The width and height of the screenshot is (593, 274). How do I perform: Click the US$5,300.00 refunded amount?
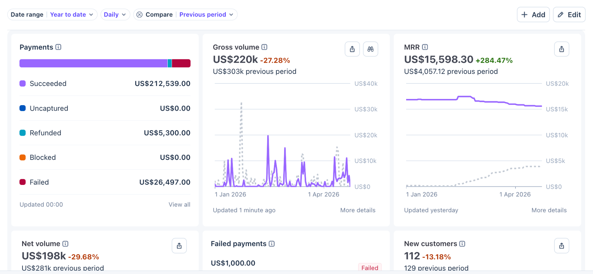(x=167, y=133)
